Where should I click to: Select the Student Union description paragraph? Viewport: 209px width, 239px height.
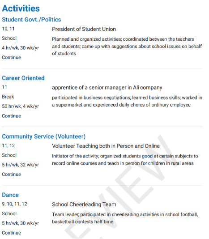click(x=127, y=47)
